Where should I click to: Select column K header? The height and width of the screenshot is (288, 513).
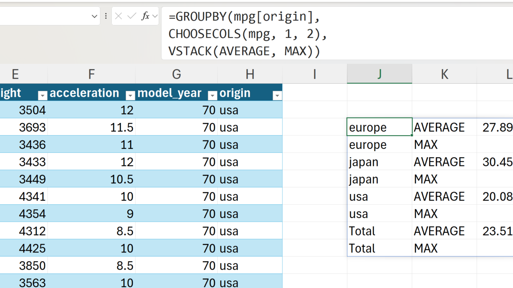(x=444, y=74)
